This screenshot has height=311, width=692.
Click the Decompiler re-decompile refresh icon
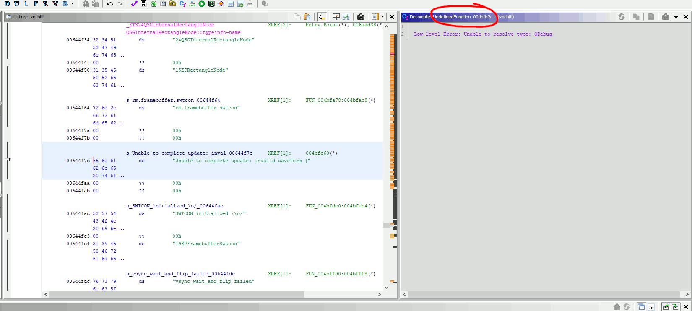(x=622, y=17)
